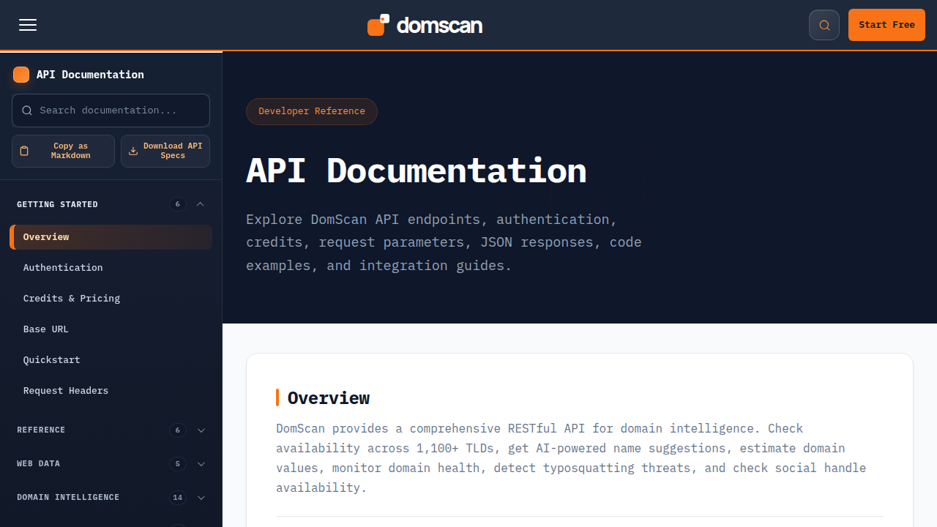
Task: Go to the Base URL section
Action: (111, 329)
